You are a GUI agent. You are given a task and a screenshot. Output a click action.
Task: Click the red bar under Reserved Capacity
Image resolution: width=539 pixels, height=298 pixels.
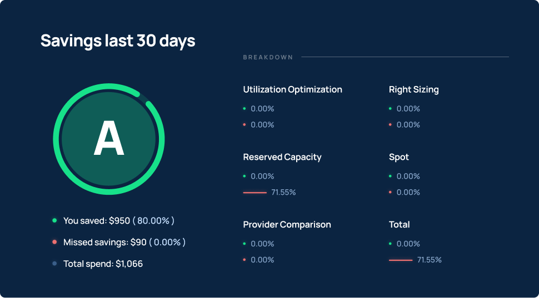(255, 193)
